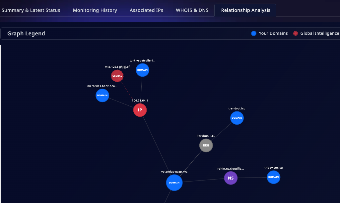Click the tripdvisor.icu domain node
Screen dimensions: 340x203
click(273, 177)
